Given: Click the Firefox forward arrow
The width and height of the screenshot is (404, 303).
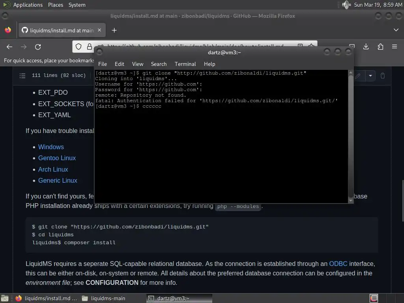Looking at the screenshot, I should (x=24, y=47).
